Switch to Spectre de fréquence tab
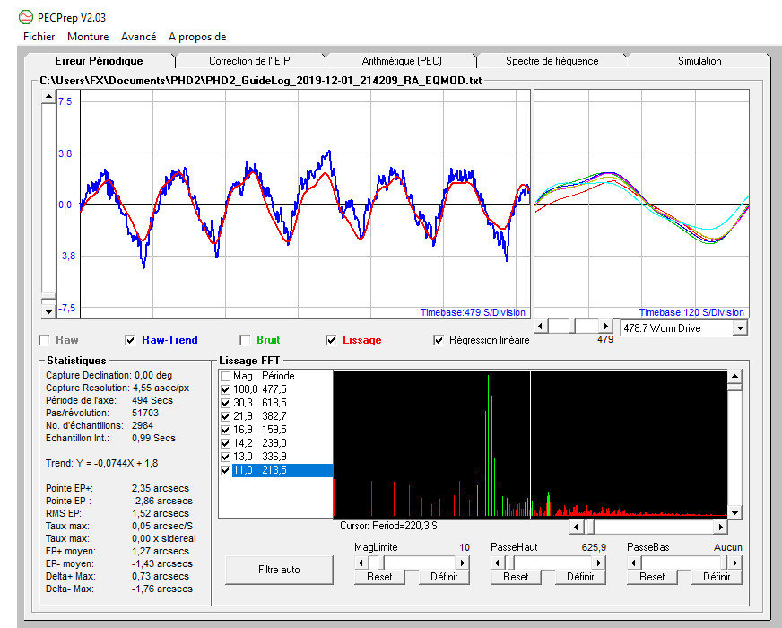 pos(552,61)
